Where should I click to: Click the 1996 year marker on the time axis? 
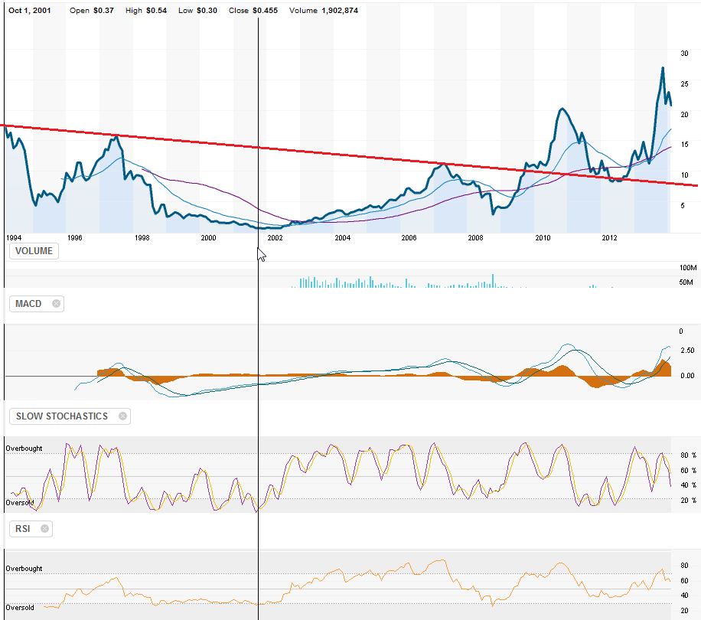pos(75,237)
